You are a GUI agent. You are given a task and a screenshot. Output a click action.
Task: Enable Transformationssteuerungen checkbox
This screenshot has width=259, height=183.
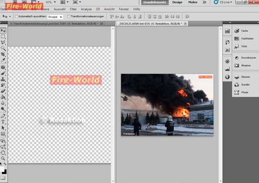69,17
